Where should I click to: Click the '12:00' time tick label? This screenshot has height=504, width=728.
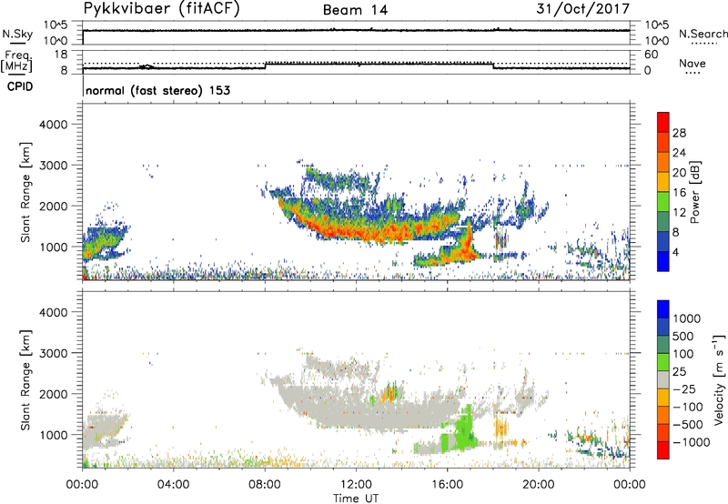pyautogui.click(x=356, y=485)
